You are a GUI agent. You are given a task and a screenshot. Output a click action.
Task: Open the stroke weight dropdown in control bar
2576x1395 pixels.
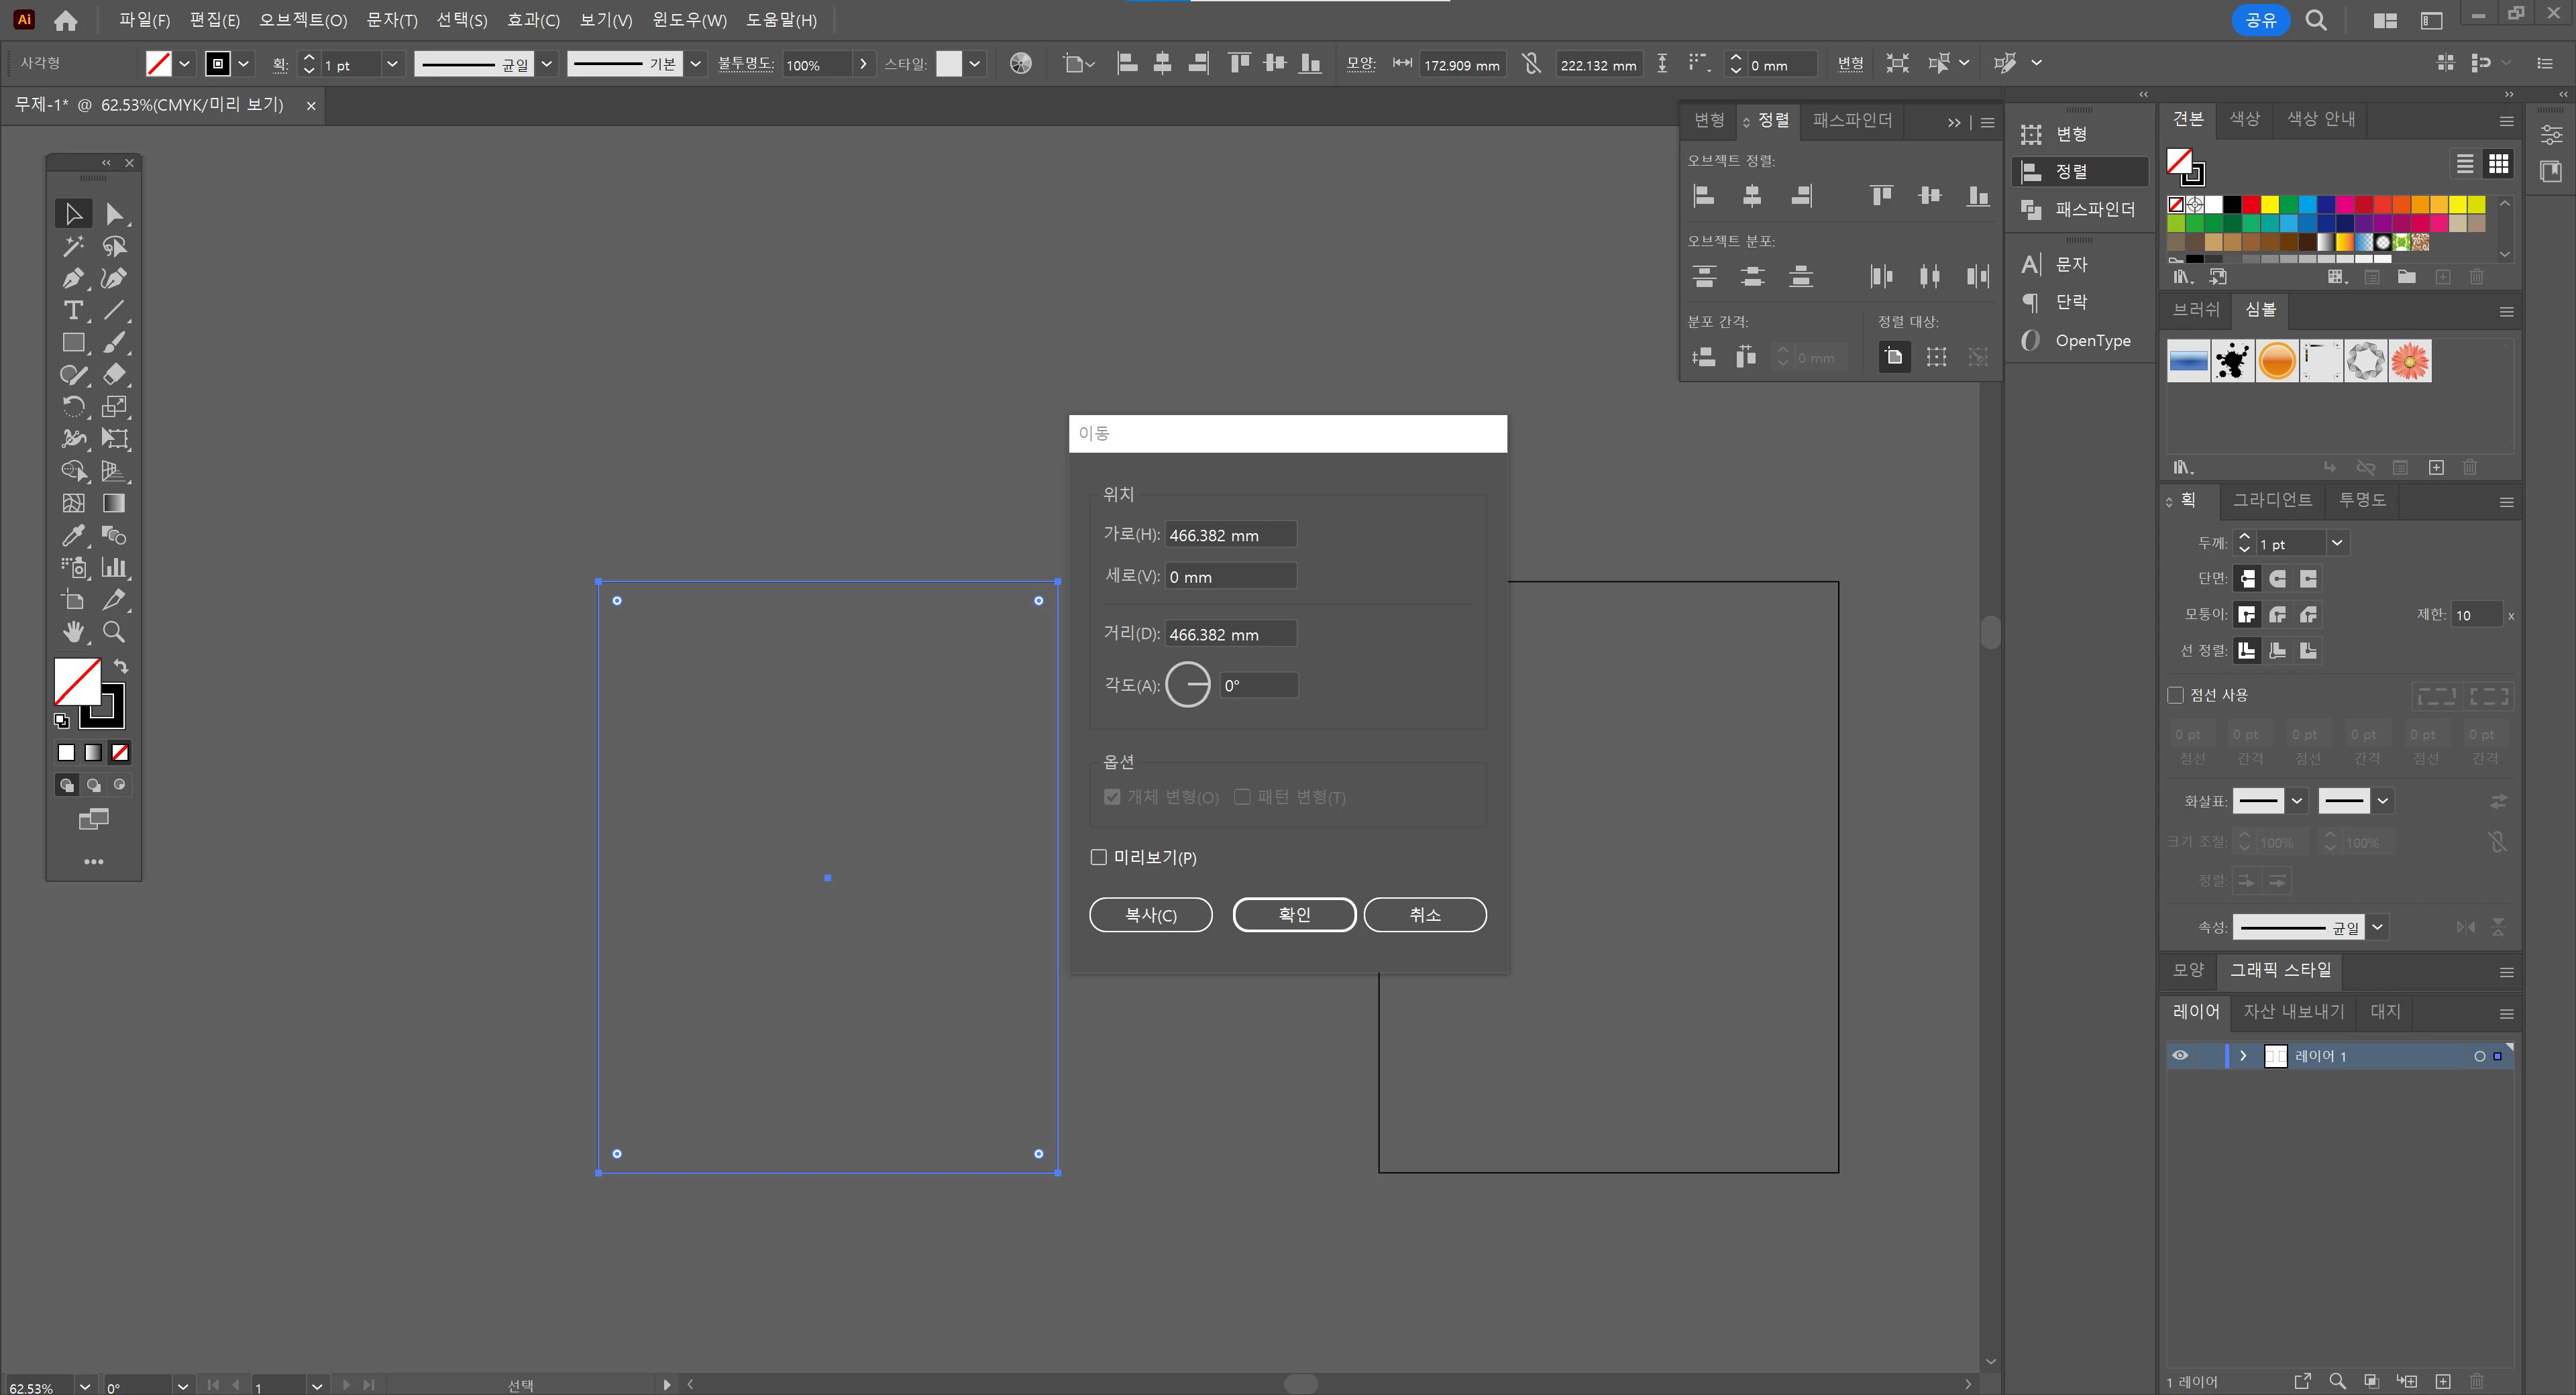392,64
